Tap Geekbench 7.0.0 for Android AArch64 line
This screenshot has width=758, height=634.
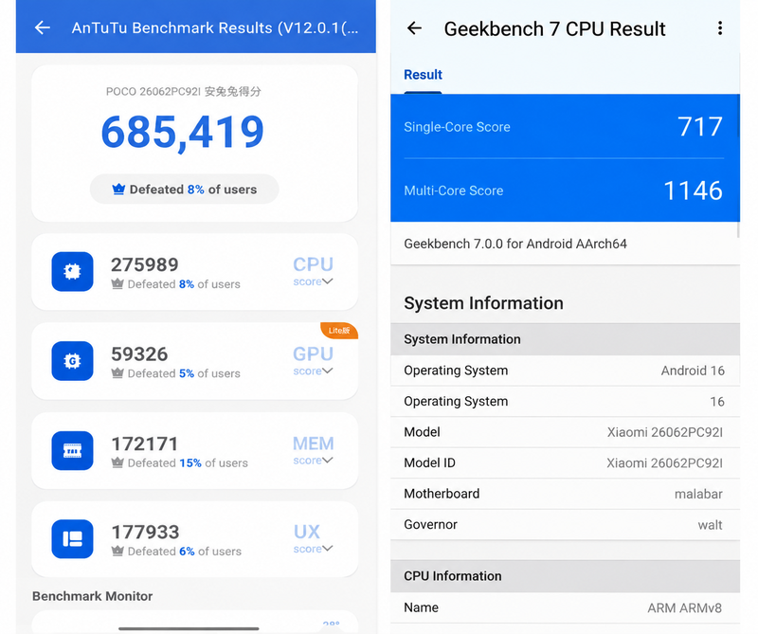(515, 244)
